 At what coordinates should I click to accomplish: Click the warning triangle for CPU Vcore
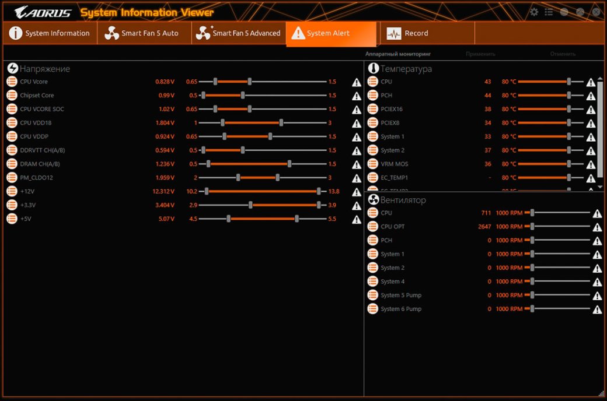(357, 82)
